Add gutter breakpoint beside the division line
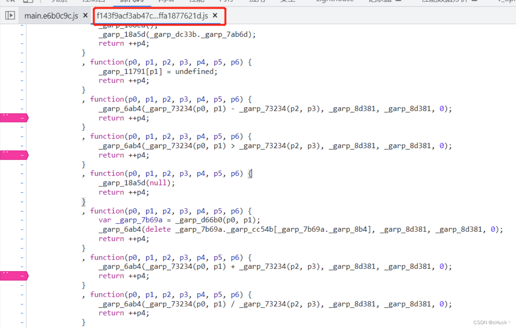 (22, 304)
